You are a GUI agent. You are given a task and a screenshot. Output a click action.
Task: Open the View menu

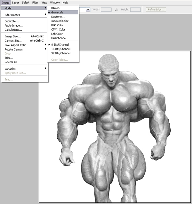click(x=44, y=3)
